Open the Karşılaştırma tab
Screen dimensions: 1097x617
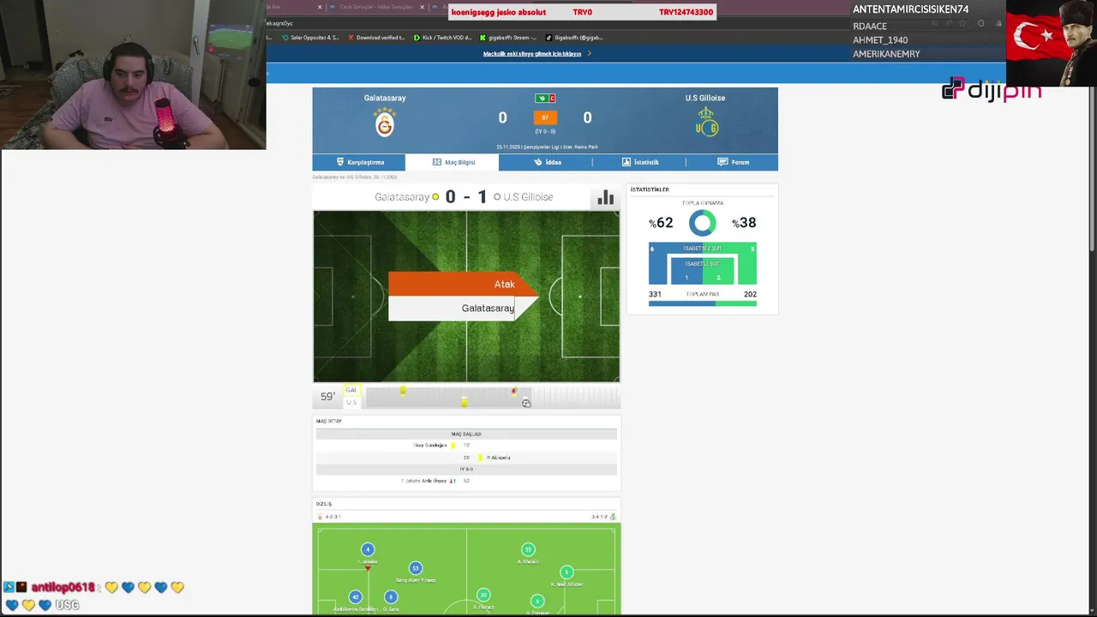coord(359,162)
